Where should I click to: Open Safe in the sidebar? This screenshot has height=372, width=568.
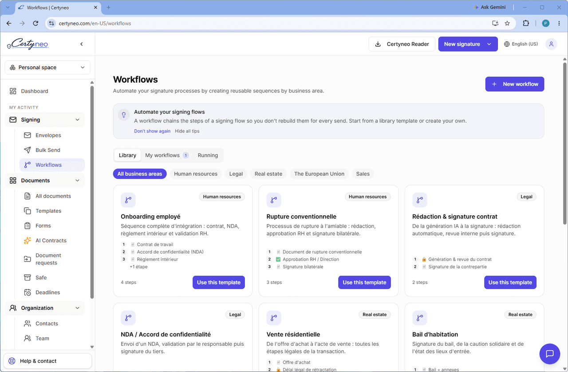pyautogui.click(x=52, y=277)
